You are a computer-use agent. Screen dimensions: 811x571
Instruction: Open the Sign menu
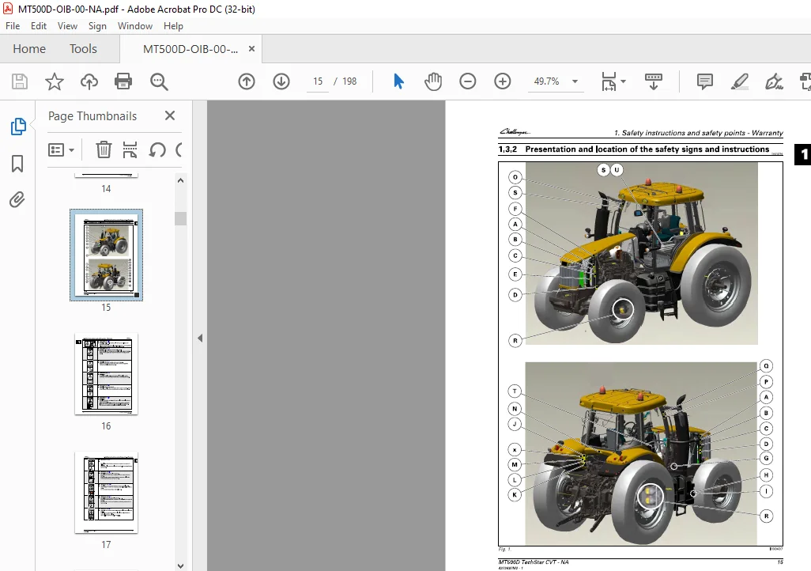click(x=97, y=26)
